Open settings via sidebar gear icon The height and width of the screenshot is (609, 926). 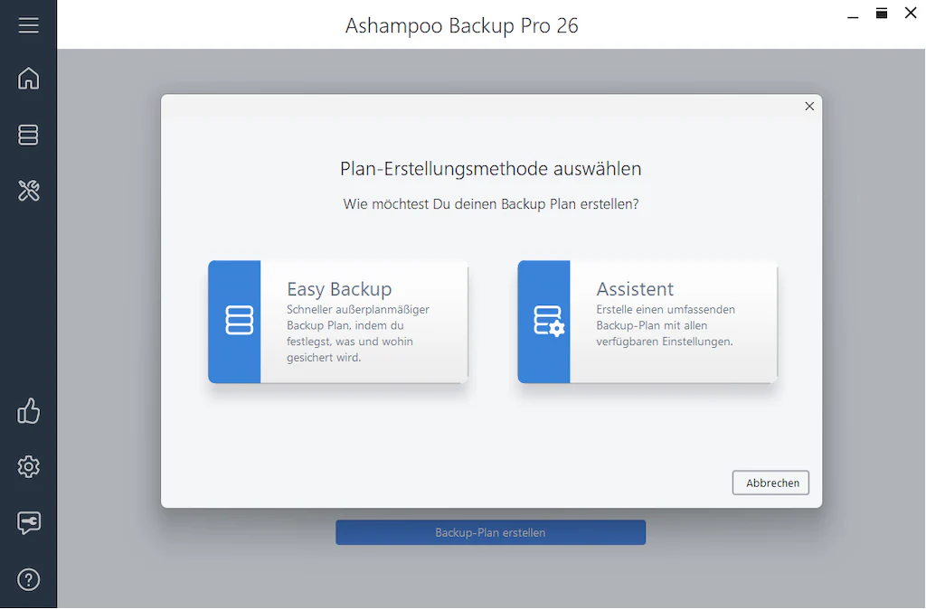(28, 467)
